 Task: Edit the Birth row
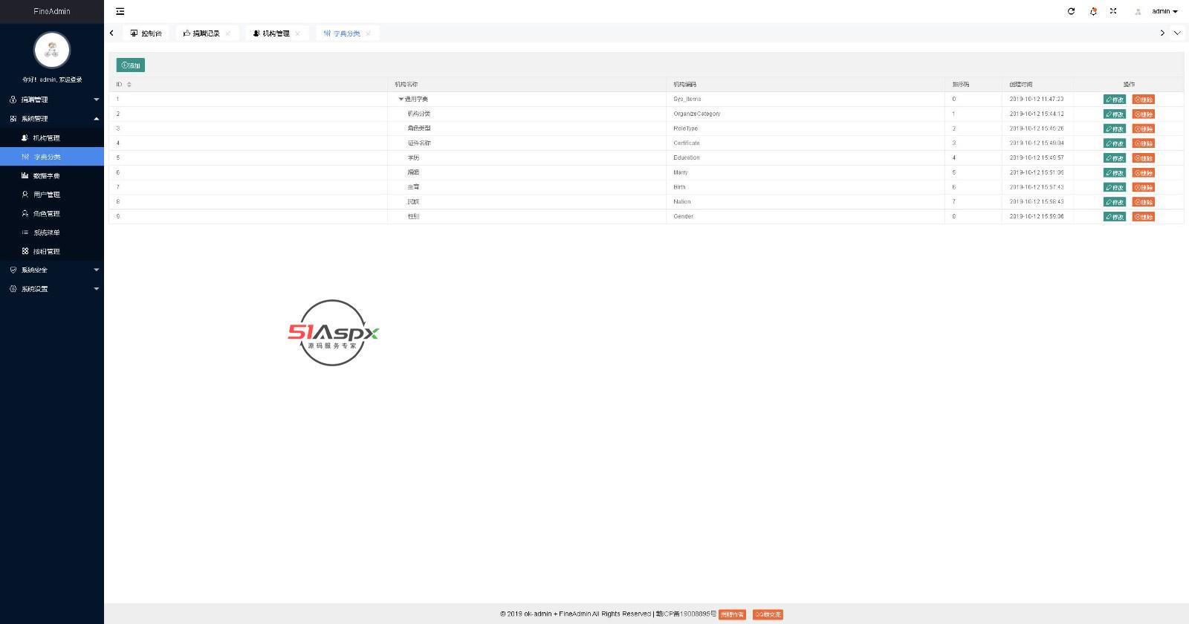[1115, 187]
